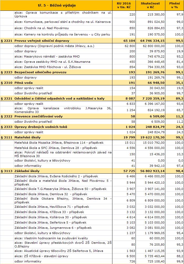Select 'Oprava kanalizace vnitrobloku J.Masaryka 36' row
The image size is (184, 264).
(x=92, y=110)
